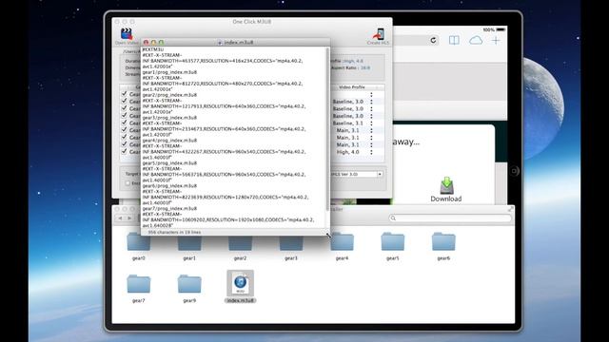The height and width of the screenshot is (342, 609).
Task: Open the gear1 folder in Finder
Action: (x=189, y=242)
